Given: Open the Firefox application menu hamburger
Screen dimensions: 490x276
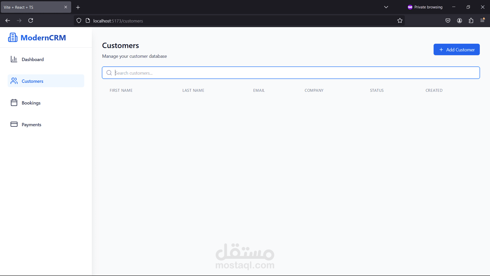Looking at the screenshot, I should click(x=482, y=20).
